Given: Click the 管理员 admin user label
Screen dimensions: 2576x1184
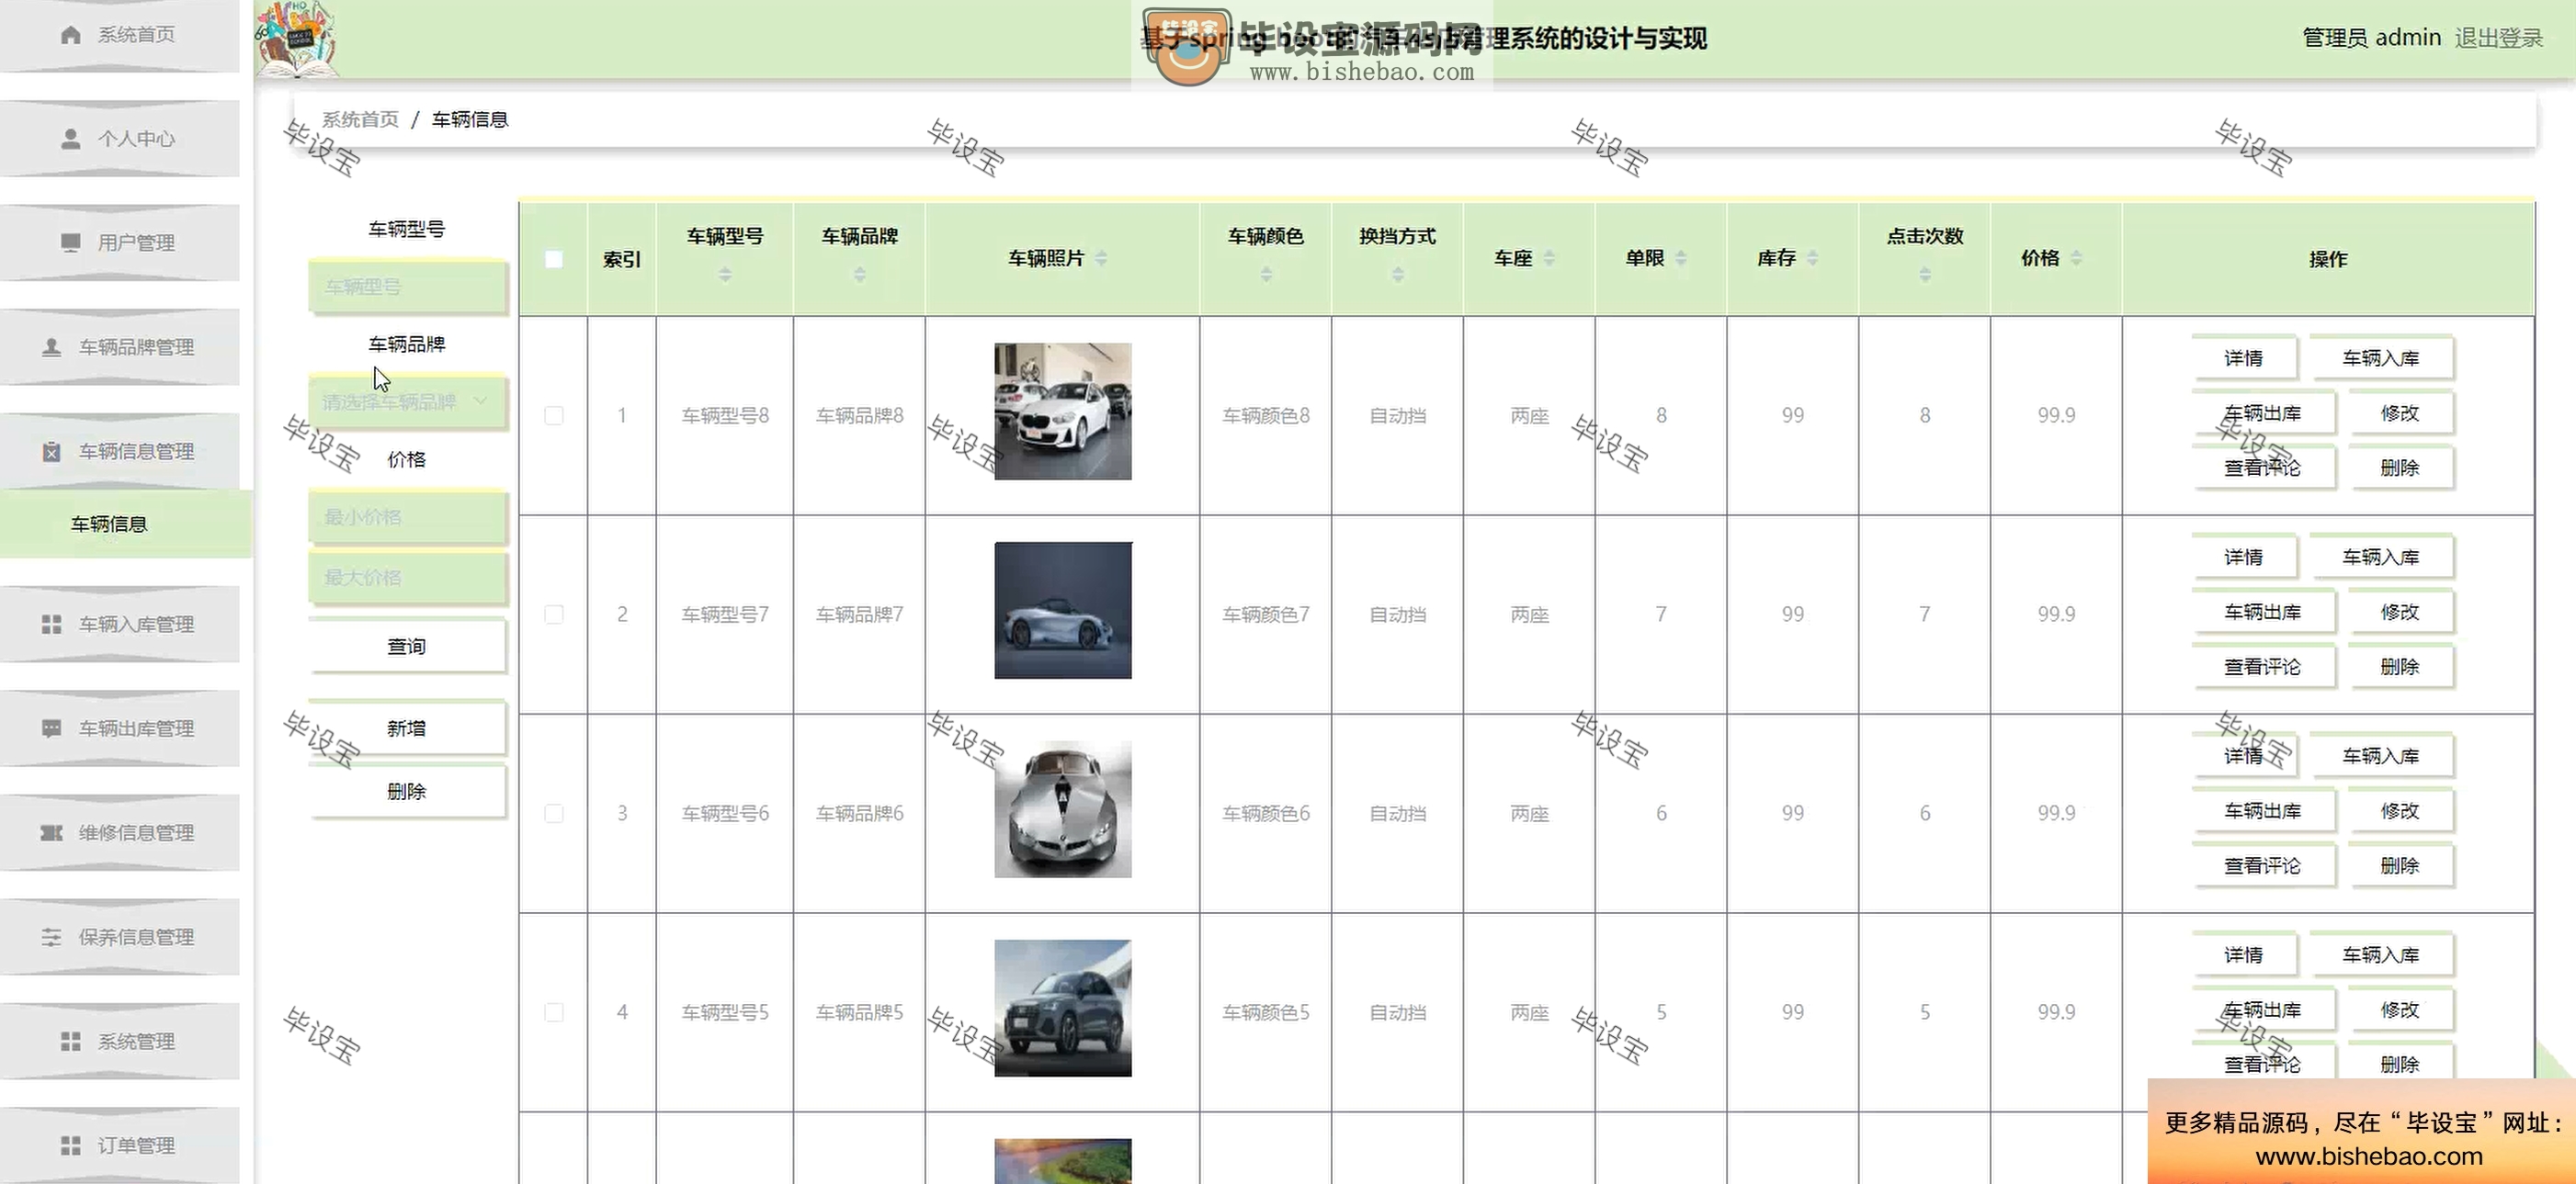Looking at the screenshot, I should (2372, 38).
